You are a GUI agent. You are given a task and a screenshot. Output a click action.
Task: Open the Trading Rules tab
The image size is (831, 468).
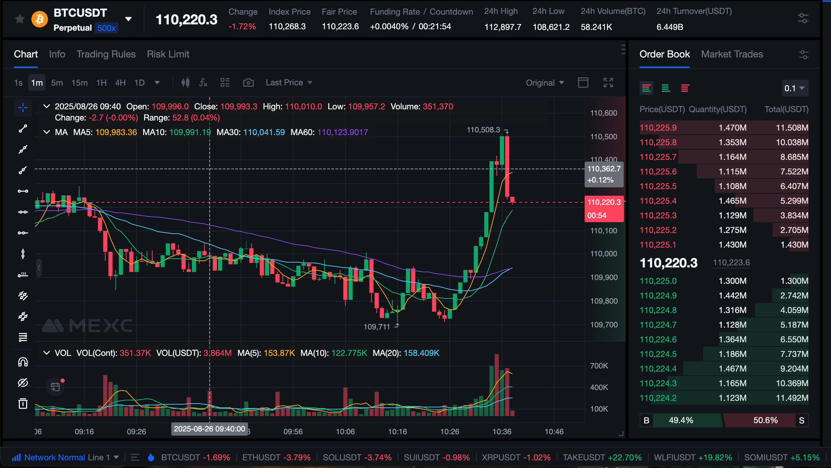[106, 54]
